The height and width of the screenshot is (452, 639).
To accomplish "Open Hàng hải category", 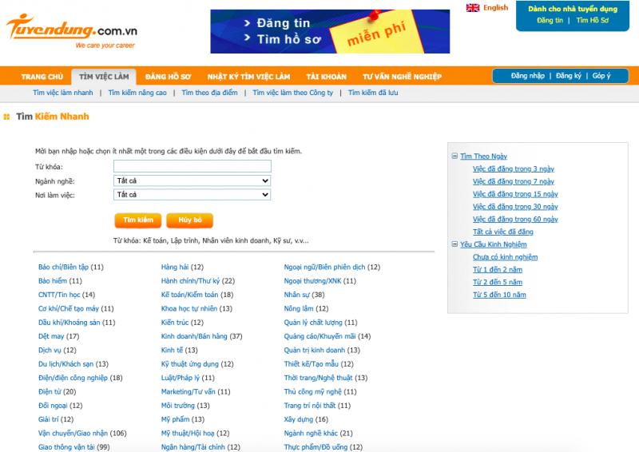I will coord(175,267).
